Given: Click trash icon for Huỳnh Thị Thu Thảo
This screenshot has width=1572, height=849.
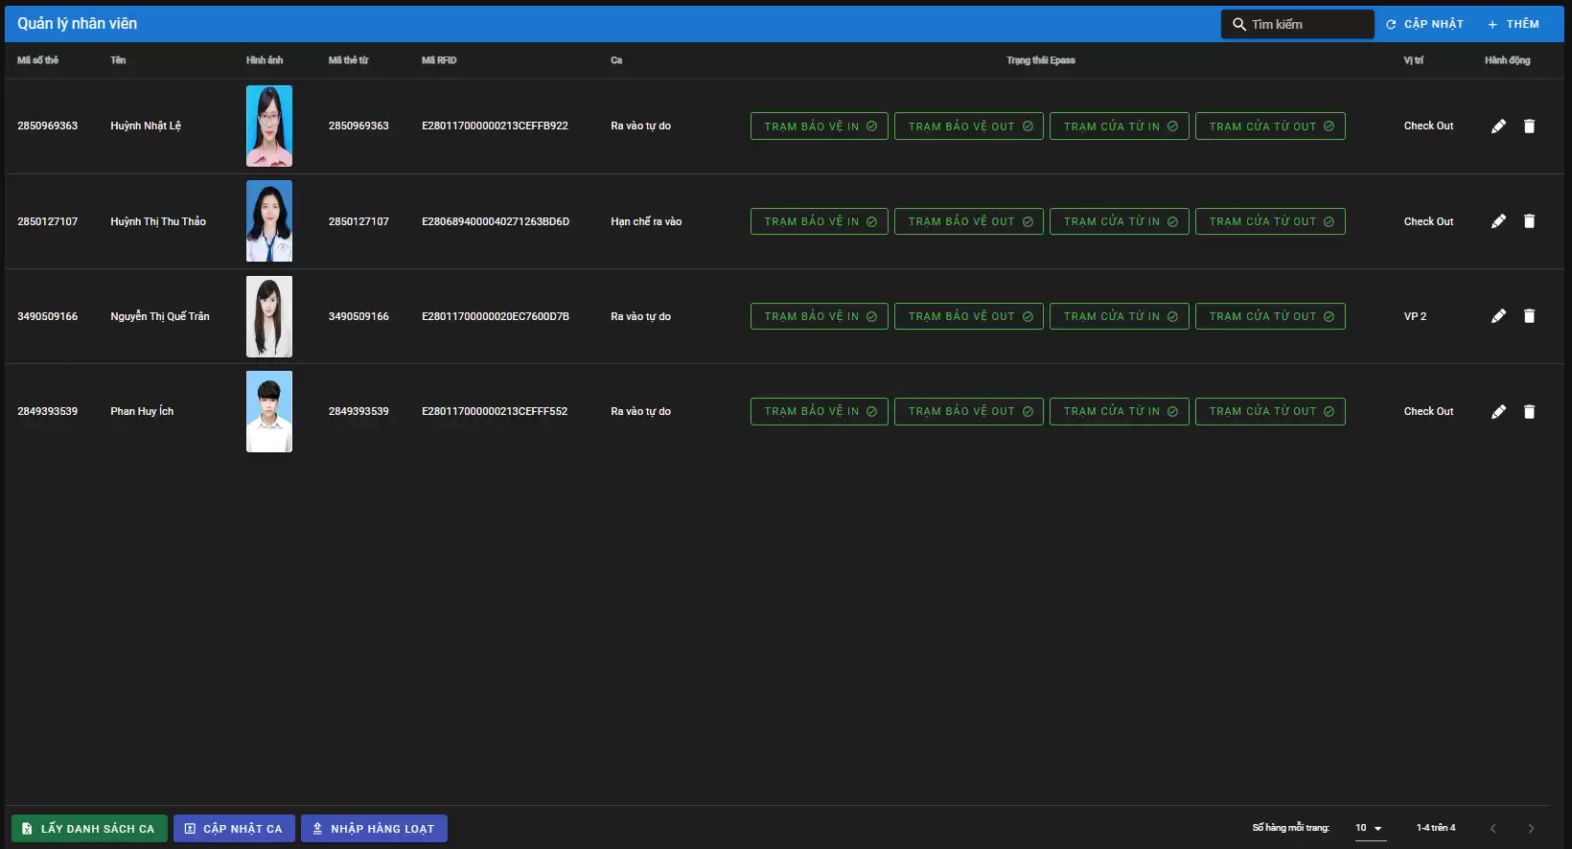Looking at the screenshot, I should (x=1529, y=221).
